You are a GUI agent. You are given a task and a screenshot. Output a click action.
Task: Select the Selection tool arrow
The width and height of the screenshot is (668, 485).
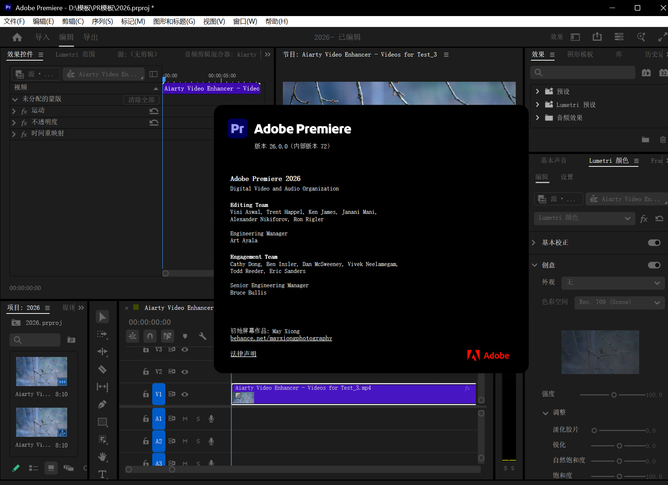(103, 317)
